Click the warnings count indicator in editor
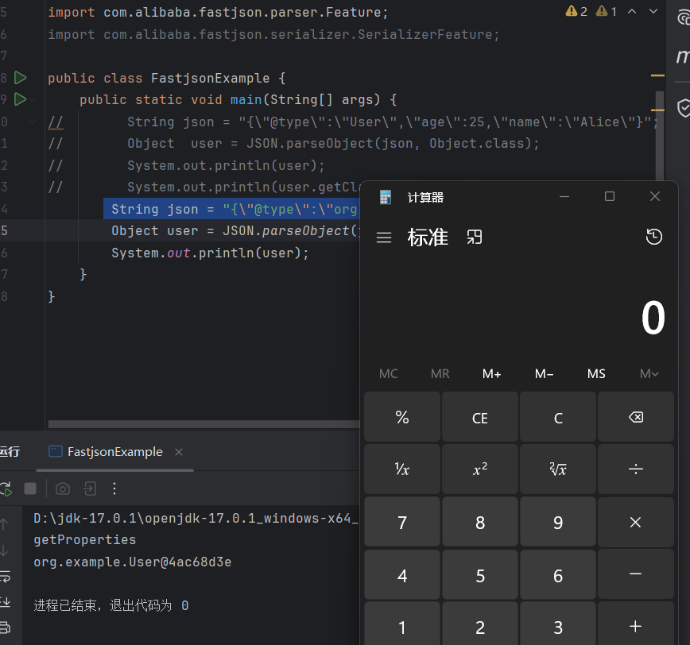This screenshot has height=645, width=690. tap(576, 11)
